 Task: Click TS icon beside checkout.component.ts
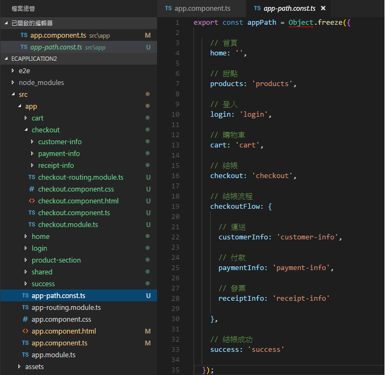coord(32,213)
